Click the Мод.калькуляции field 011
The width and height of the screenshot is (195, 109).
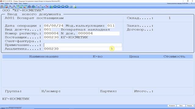(x=111, y=26)
